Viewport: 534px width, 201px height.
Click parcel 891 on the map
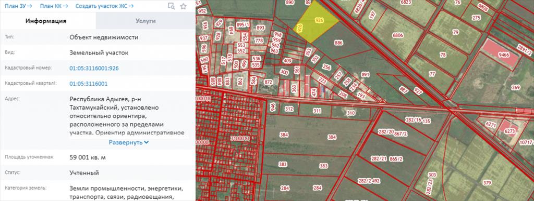(x=365, y=75)
